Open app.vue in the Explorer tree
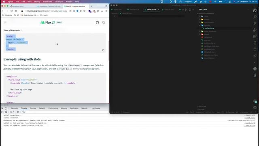 coord(207,40)
